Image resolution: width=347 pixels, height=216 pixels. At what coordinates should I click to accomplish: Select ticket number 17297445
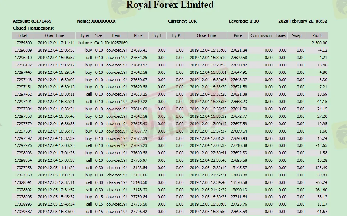coord(23,72)
